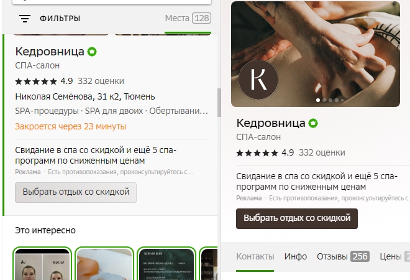Open the Отзывы tab with 256 reviews
Screen dimensions: 410x280
(x=343, y=256)
